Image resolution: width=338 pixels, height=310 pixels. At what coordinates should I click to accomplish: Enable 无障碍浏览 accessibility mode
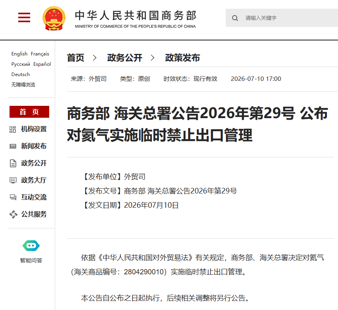pyautogui.click(x=23, y=85)
